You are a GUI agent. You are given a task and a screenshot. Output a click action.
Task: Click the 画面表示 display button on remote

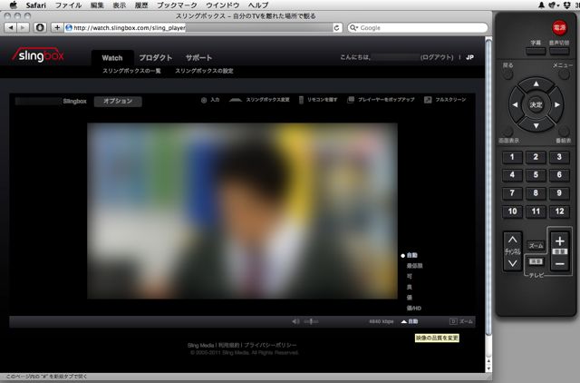(x=507, y=132)
